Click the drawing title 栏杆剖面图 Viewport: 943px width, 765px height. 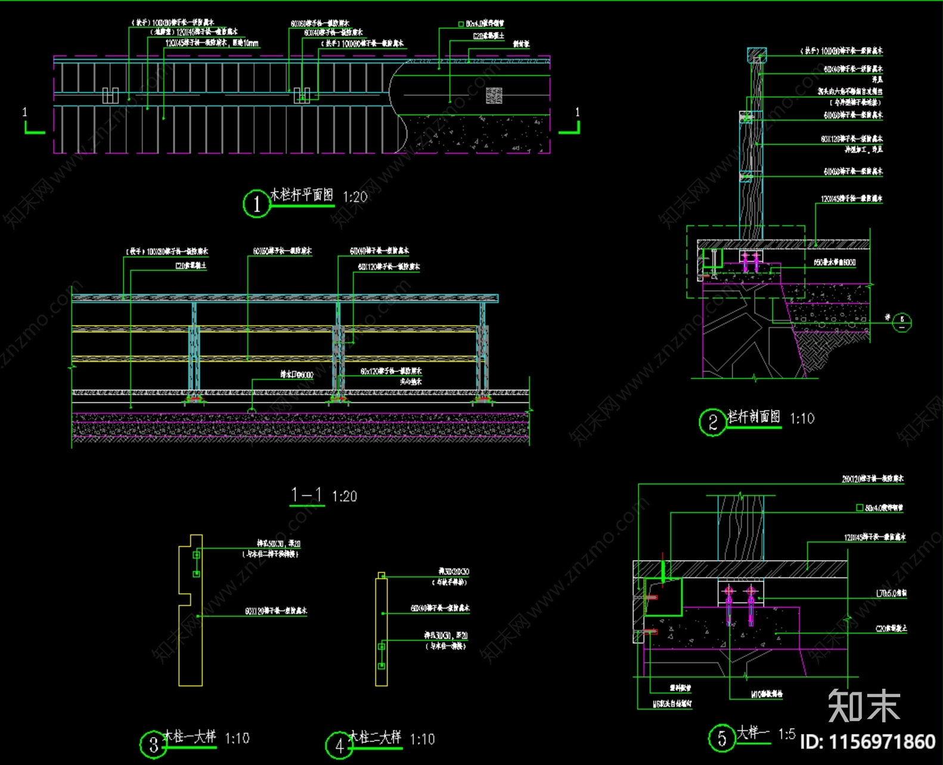tap(754, 416)
